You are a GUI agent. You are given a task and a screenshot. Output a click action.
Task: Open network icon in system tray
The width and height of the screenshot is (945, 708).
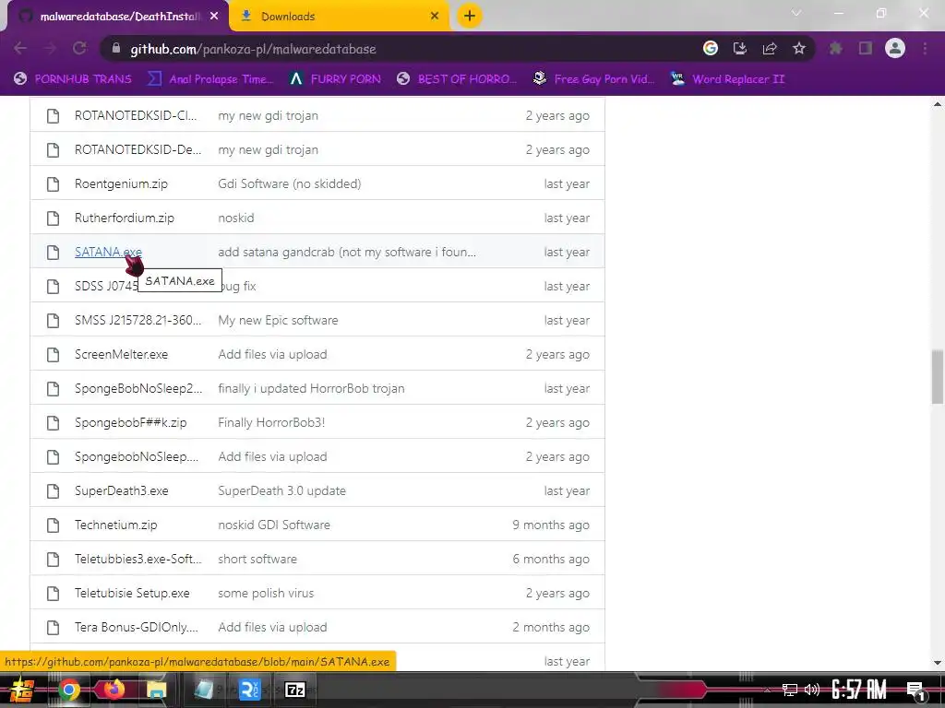point(790,690)
